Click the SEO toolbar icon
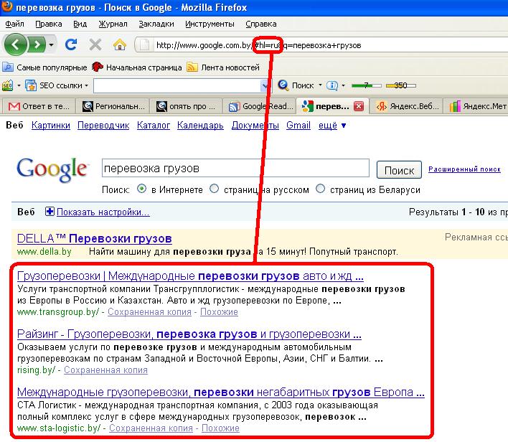This screenshot has height=442, width=508. pyautogui.click(x=7, y=85)
